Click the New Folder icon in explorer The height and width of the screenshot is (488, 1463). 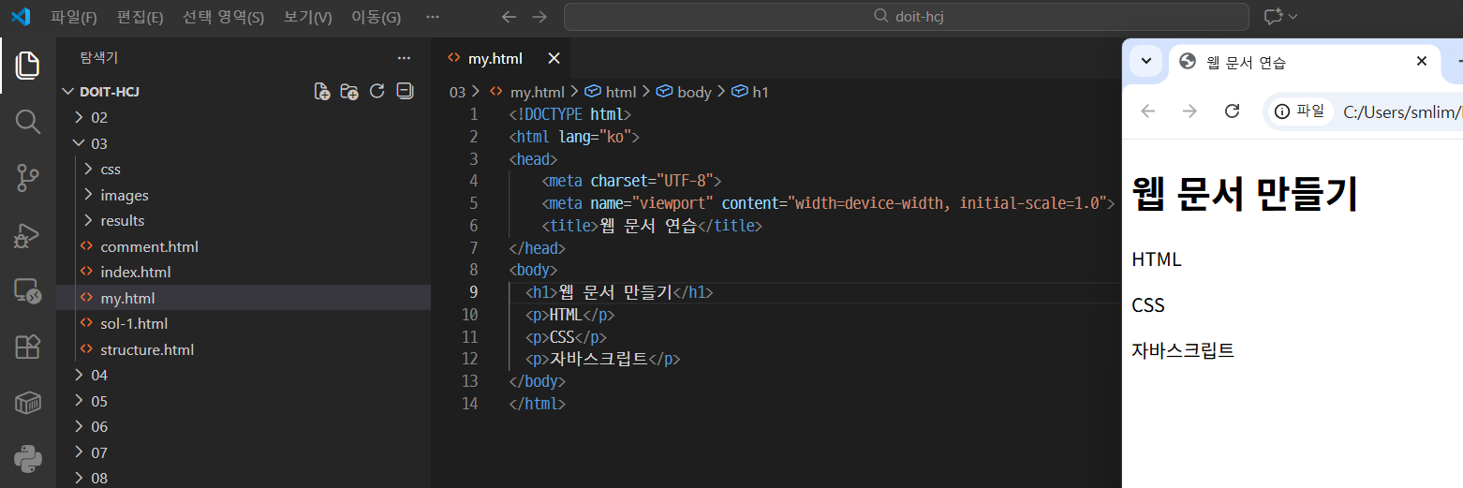(x=349, y=91)
